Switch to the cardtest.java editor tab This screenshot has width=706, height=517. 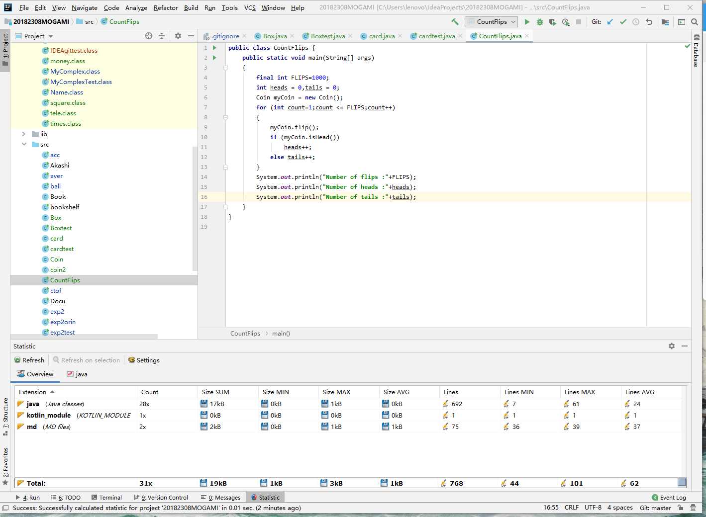436,36
